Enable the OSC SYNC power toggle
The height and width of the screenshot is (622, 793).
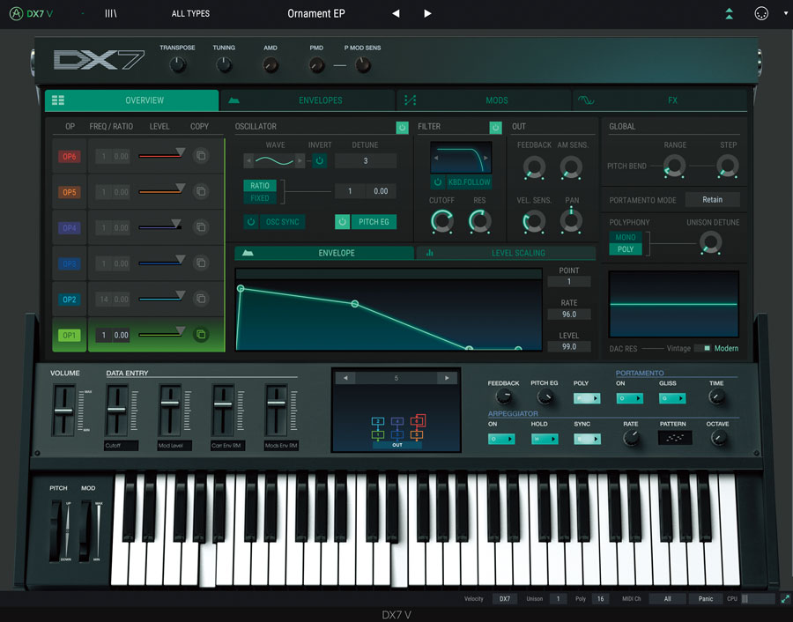point(251,221)
